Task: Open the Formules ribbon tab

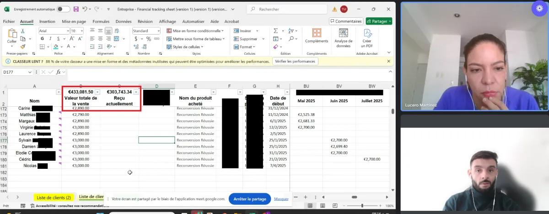Action: (x=101, y=21)
